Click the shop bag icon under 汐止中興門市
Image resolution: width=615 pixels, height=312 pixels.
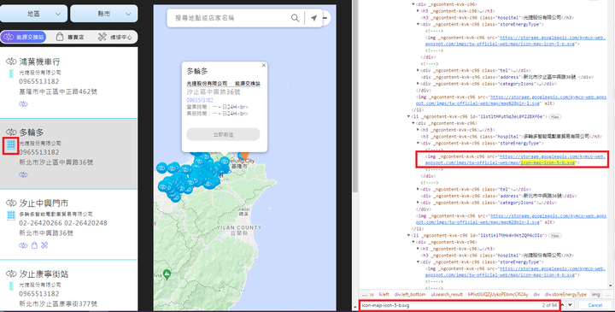(x=34, y=245)
